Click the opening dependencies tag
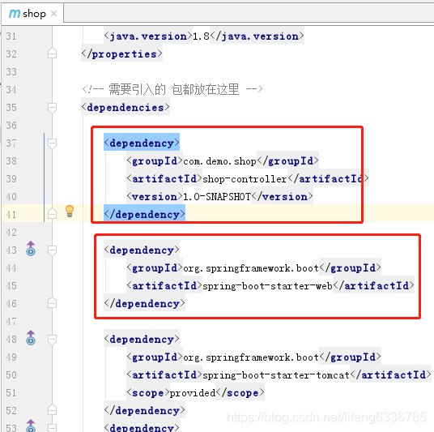The height and width of the screenshot is (432, 434). click(126, 108)
